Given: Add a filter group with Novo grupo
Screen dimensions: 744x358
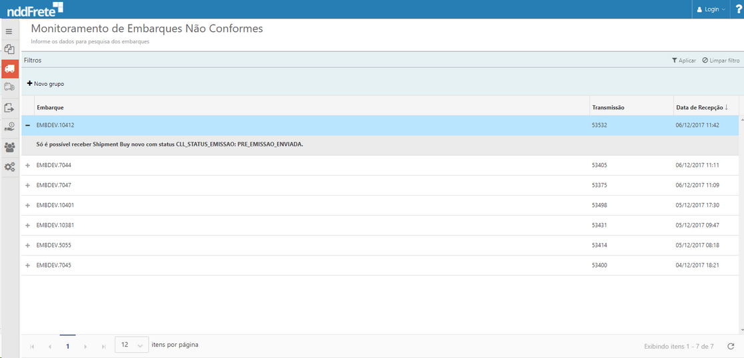Looking at the screenshot, I should 45,84.
